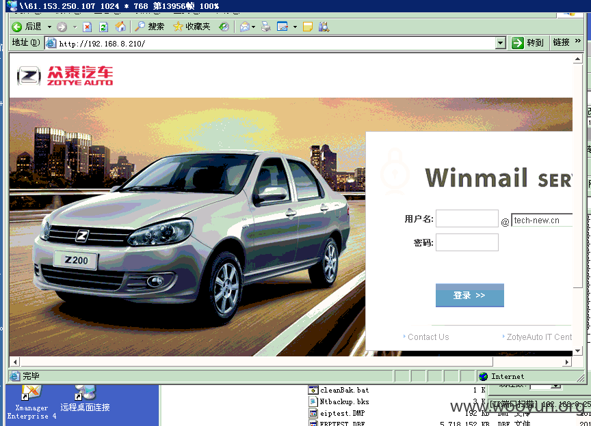Go to the Home page icon
The height and width of the screenshot is (426, 591).
point(120,27)
